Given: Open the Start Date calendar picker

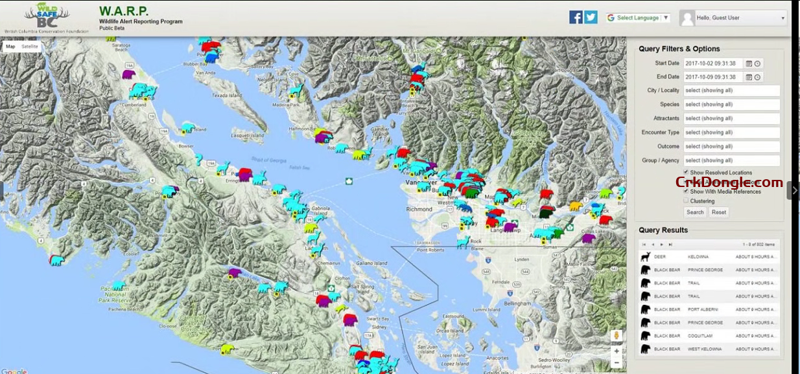Looking at the screenshot, I should point(749,63).
